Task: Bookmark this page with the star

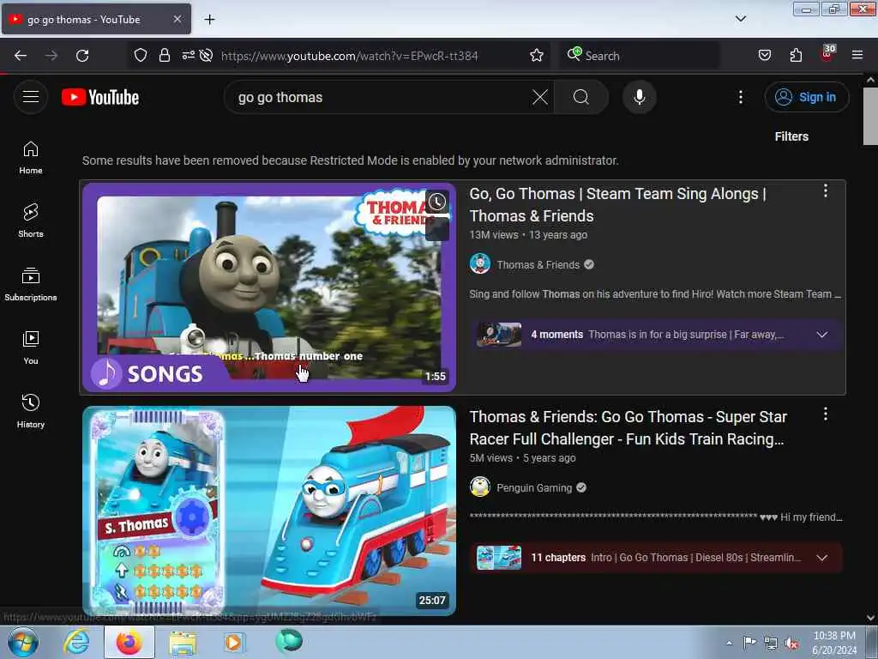Action: click(x=537, y=56)
